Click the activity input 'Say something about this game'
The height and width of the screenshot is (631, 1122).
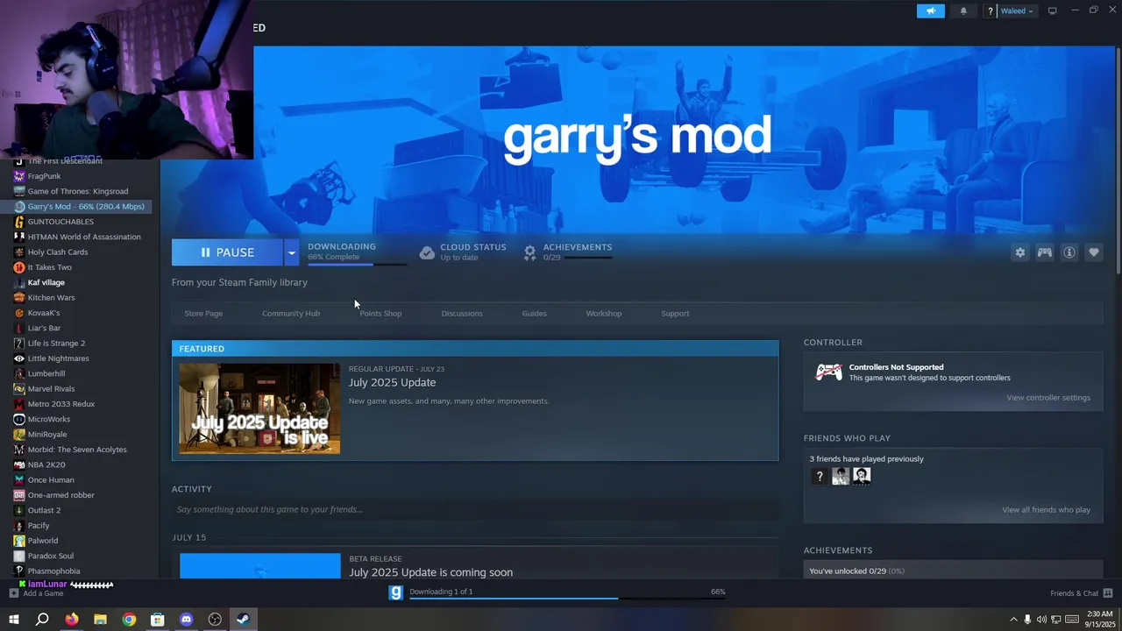click(x=475, y=509)
